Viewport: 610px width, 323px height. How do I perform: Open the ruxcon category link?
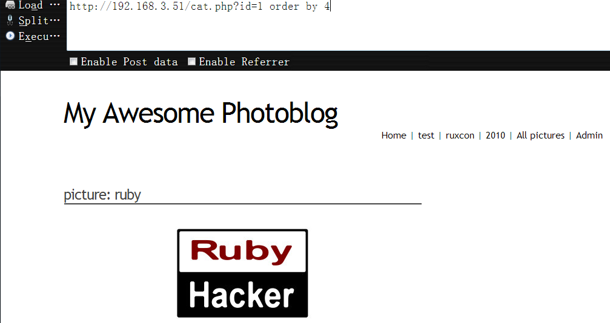click(x=460, y=135)
